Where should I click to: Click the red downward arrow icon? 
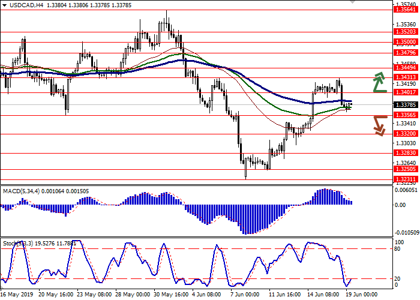click(x=379, y=125)
